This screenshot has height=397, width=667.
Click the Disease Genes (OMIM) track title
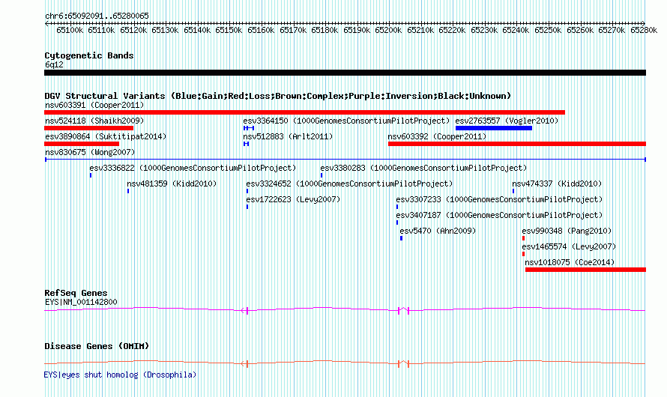[x=97, y=346]
